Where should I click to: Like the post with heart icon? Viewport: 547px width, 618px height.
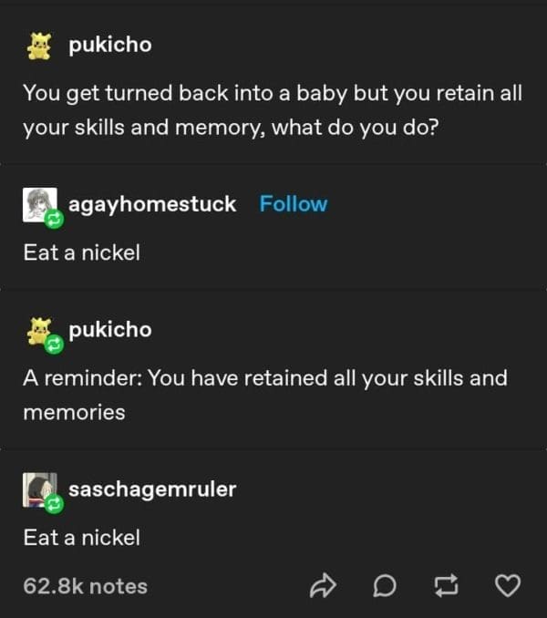(x=508, y=586)
